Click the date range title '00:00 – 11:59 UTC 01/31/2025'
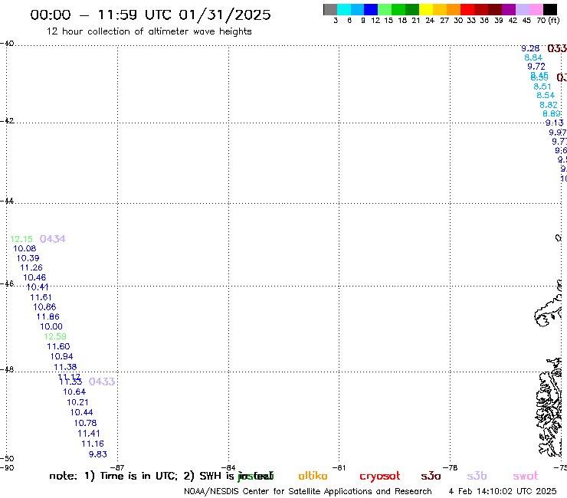 tap(150, 15)
